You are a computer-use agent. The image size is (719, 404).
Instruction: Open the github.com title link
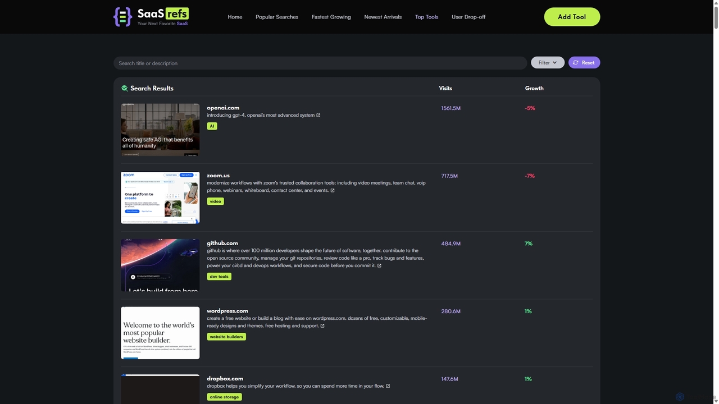coord(222,243)
